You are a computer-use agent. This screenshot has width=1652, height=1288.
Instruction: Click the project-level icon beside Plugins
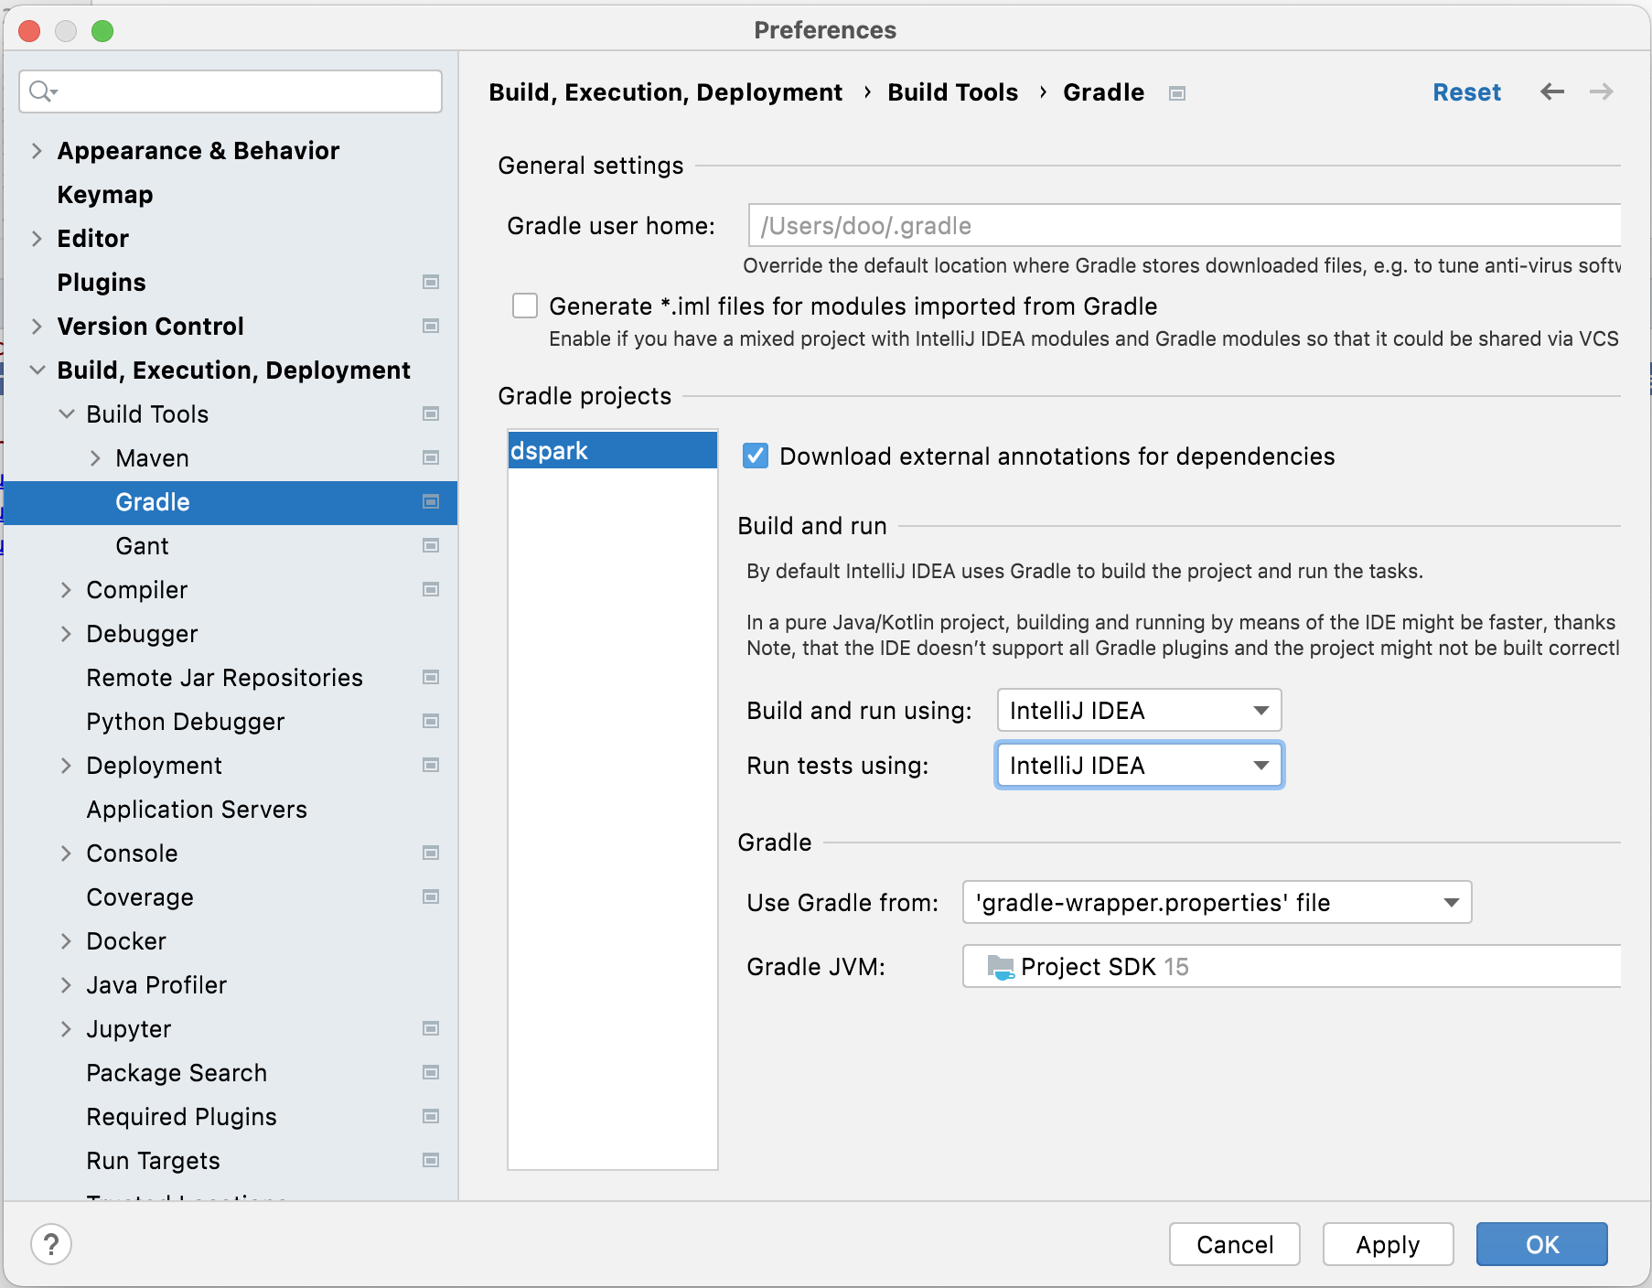[x=431, y=282]
